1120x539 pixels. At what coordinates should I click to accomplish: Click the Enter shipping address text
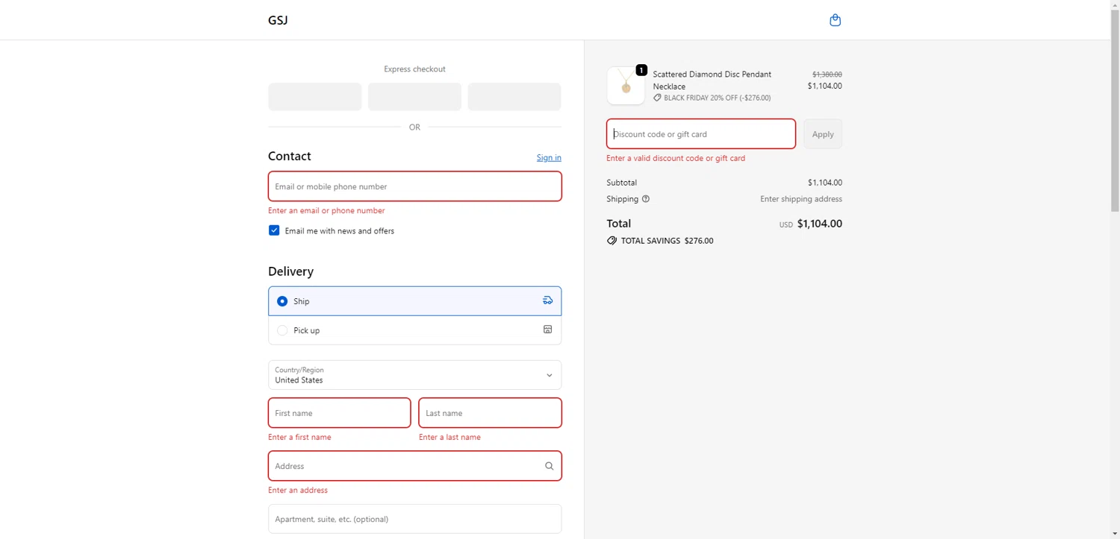[800, 199]
